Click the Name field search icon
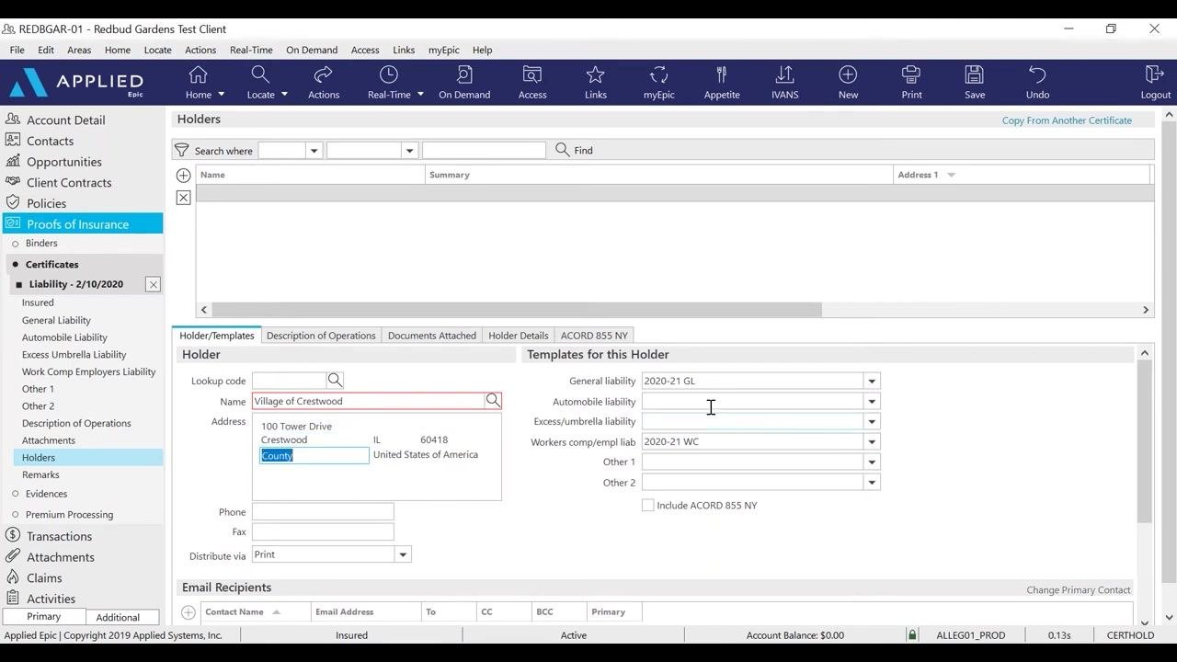Viewport: 1177px width, 662px height. 493,400
